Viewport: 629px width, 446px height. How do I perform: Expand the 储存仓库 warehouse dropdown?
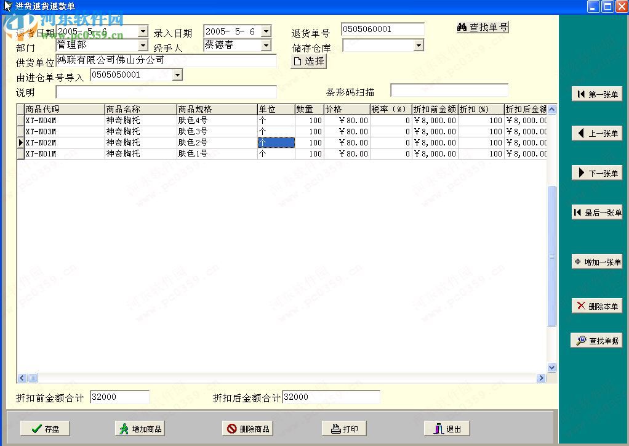[x=419, y=45]
